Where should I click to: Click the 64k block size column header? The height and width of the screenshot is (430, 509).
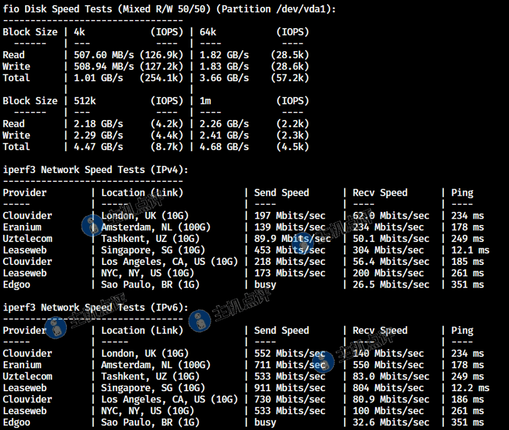coord(208,32)
